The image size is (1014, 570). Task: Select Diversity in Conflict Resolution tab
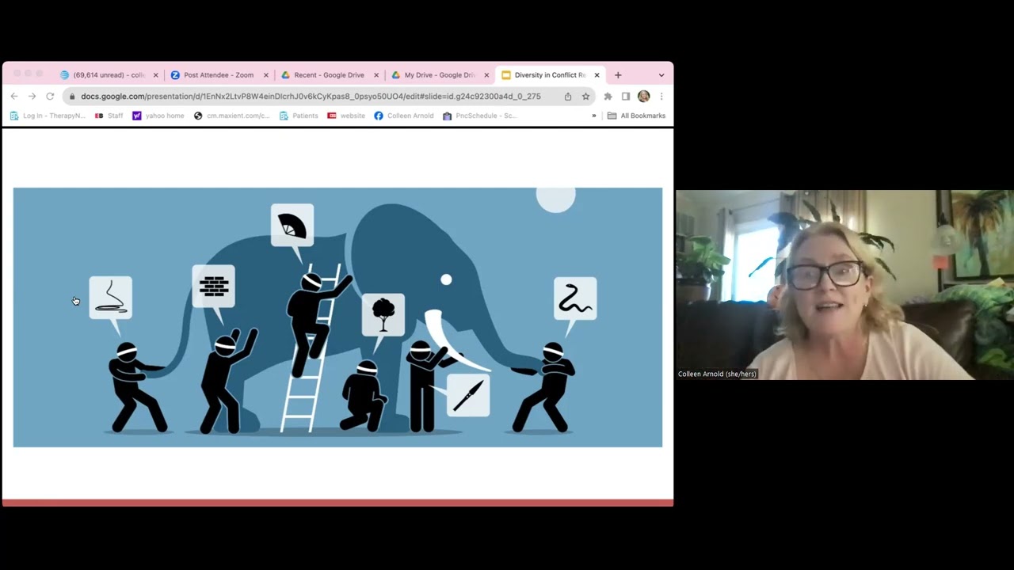(550, 75)
